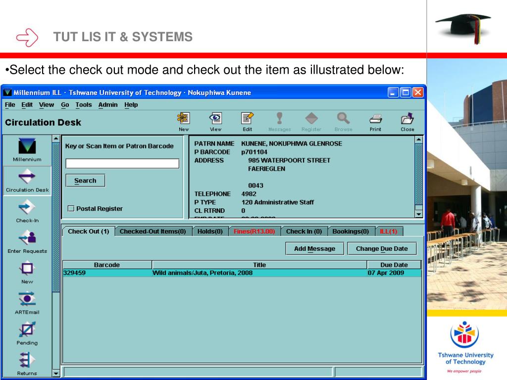
Task: Click the Barcode column header
Action: [107, 265]
